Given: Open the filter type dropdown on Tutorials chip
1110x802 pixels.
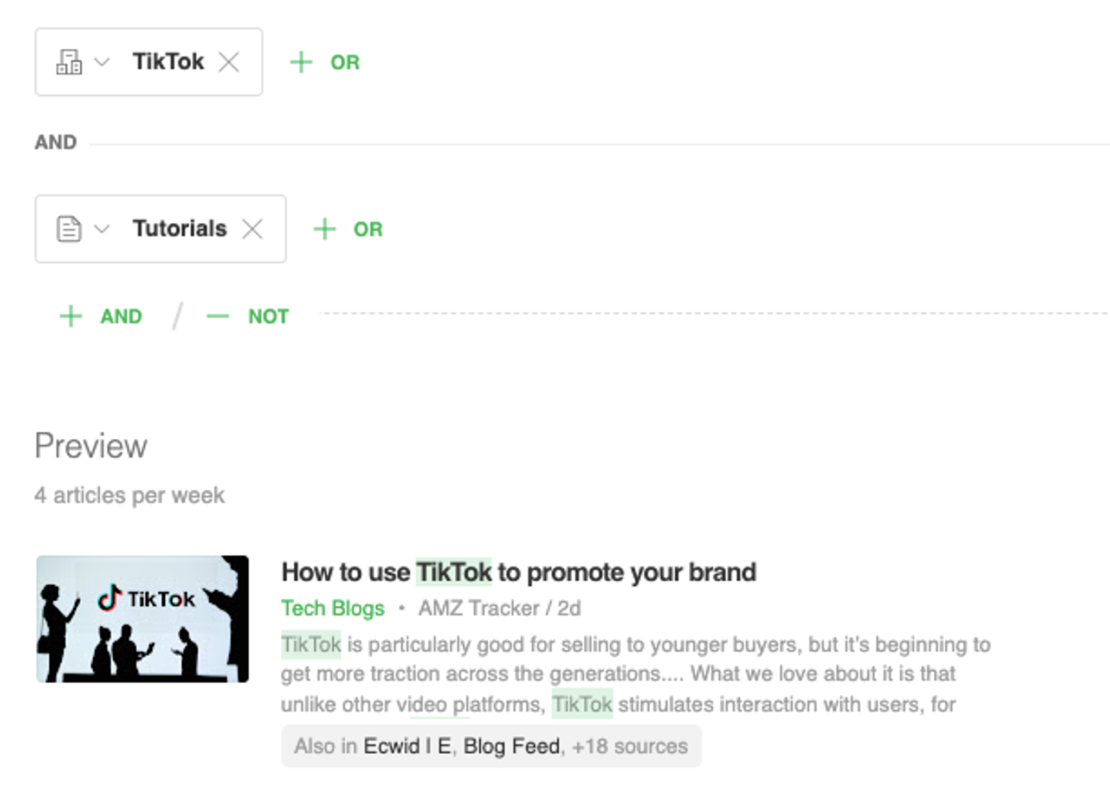Looking at the screenshot, I should click(x=102, y=229).
